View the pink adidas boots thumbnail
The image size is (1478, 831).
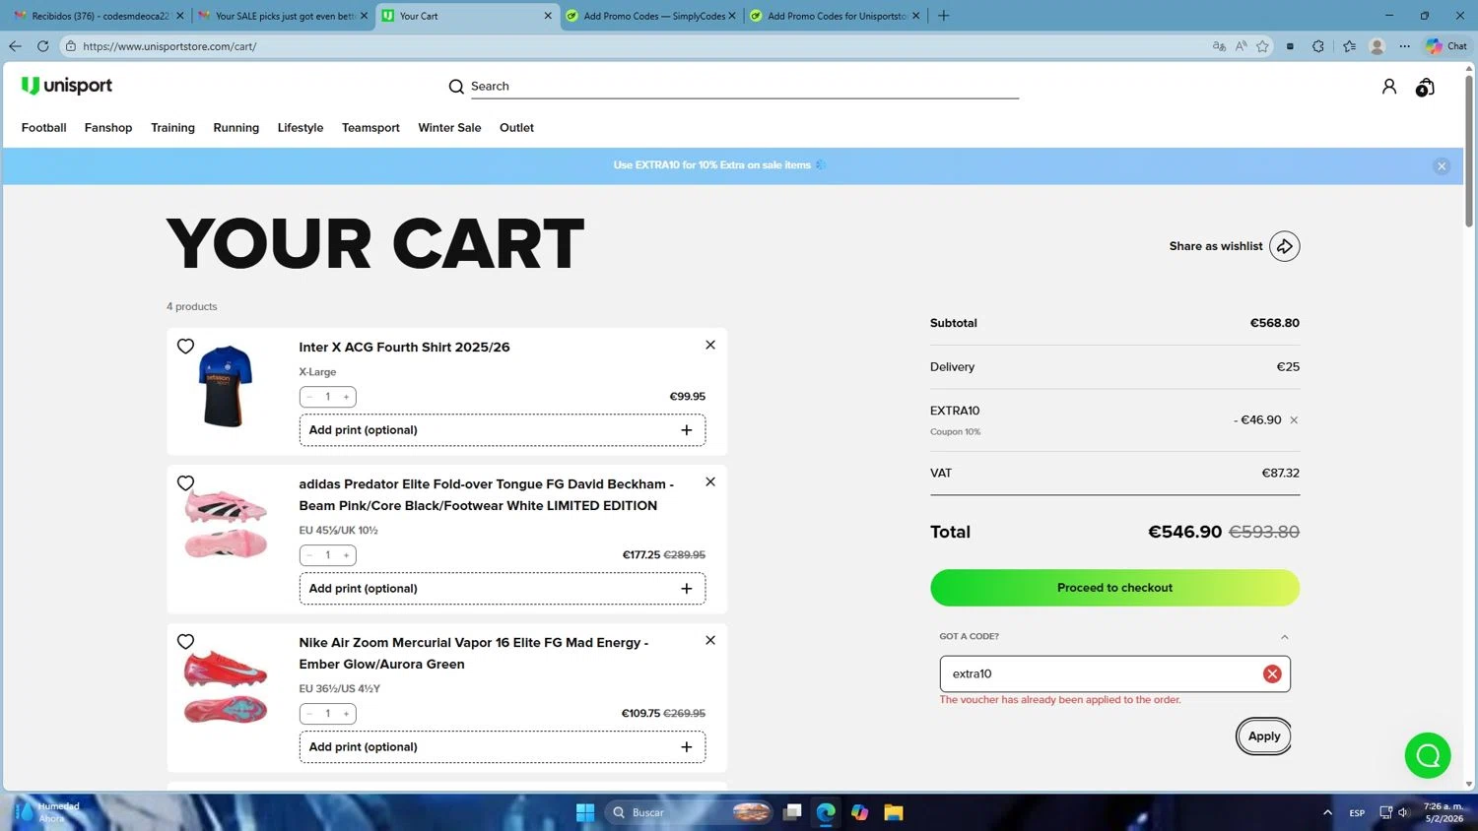[226, 525]
